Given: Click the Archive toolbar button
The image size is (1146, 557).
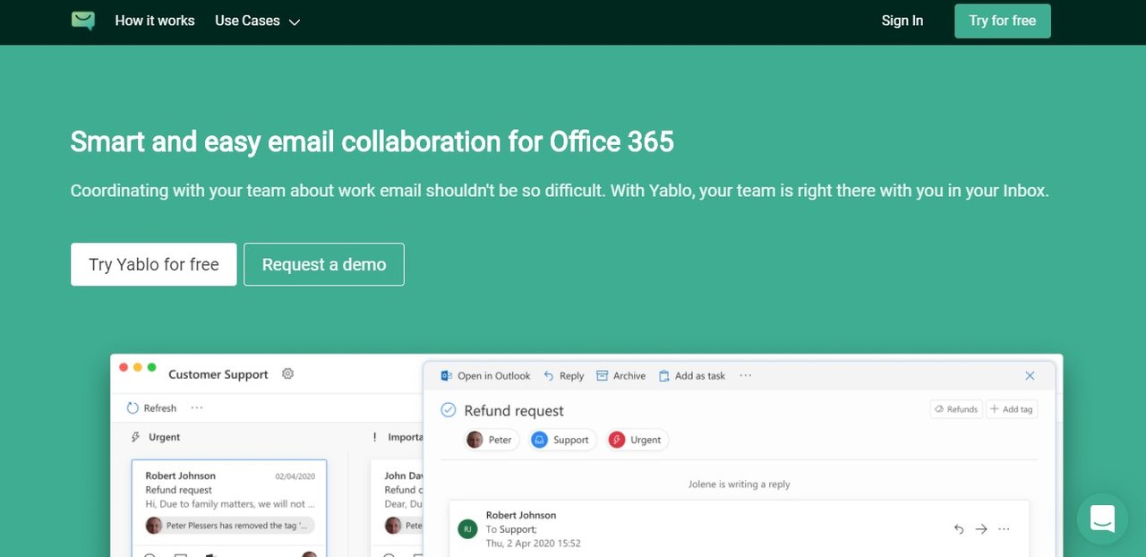Looking at the screenshot, I should [620, 376].
